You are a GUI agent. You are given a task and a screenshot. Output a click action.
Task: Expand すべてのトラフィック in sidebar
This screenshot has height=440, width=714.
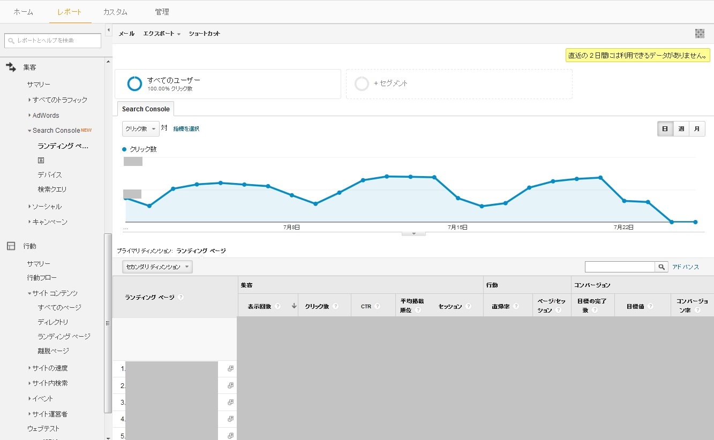(x=29, y=100)
